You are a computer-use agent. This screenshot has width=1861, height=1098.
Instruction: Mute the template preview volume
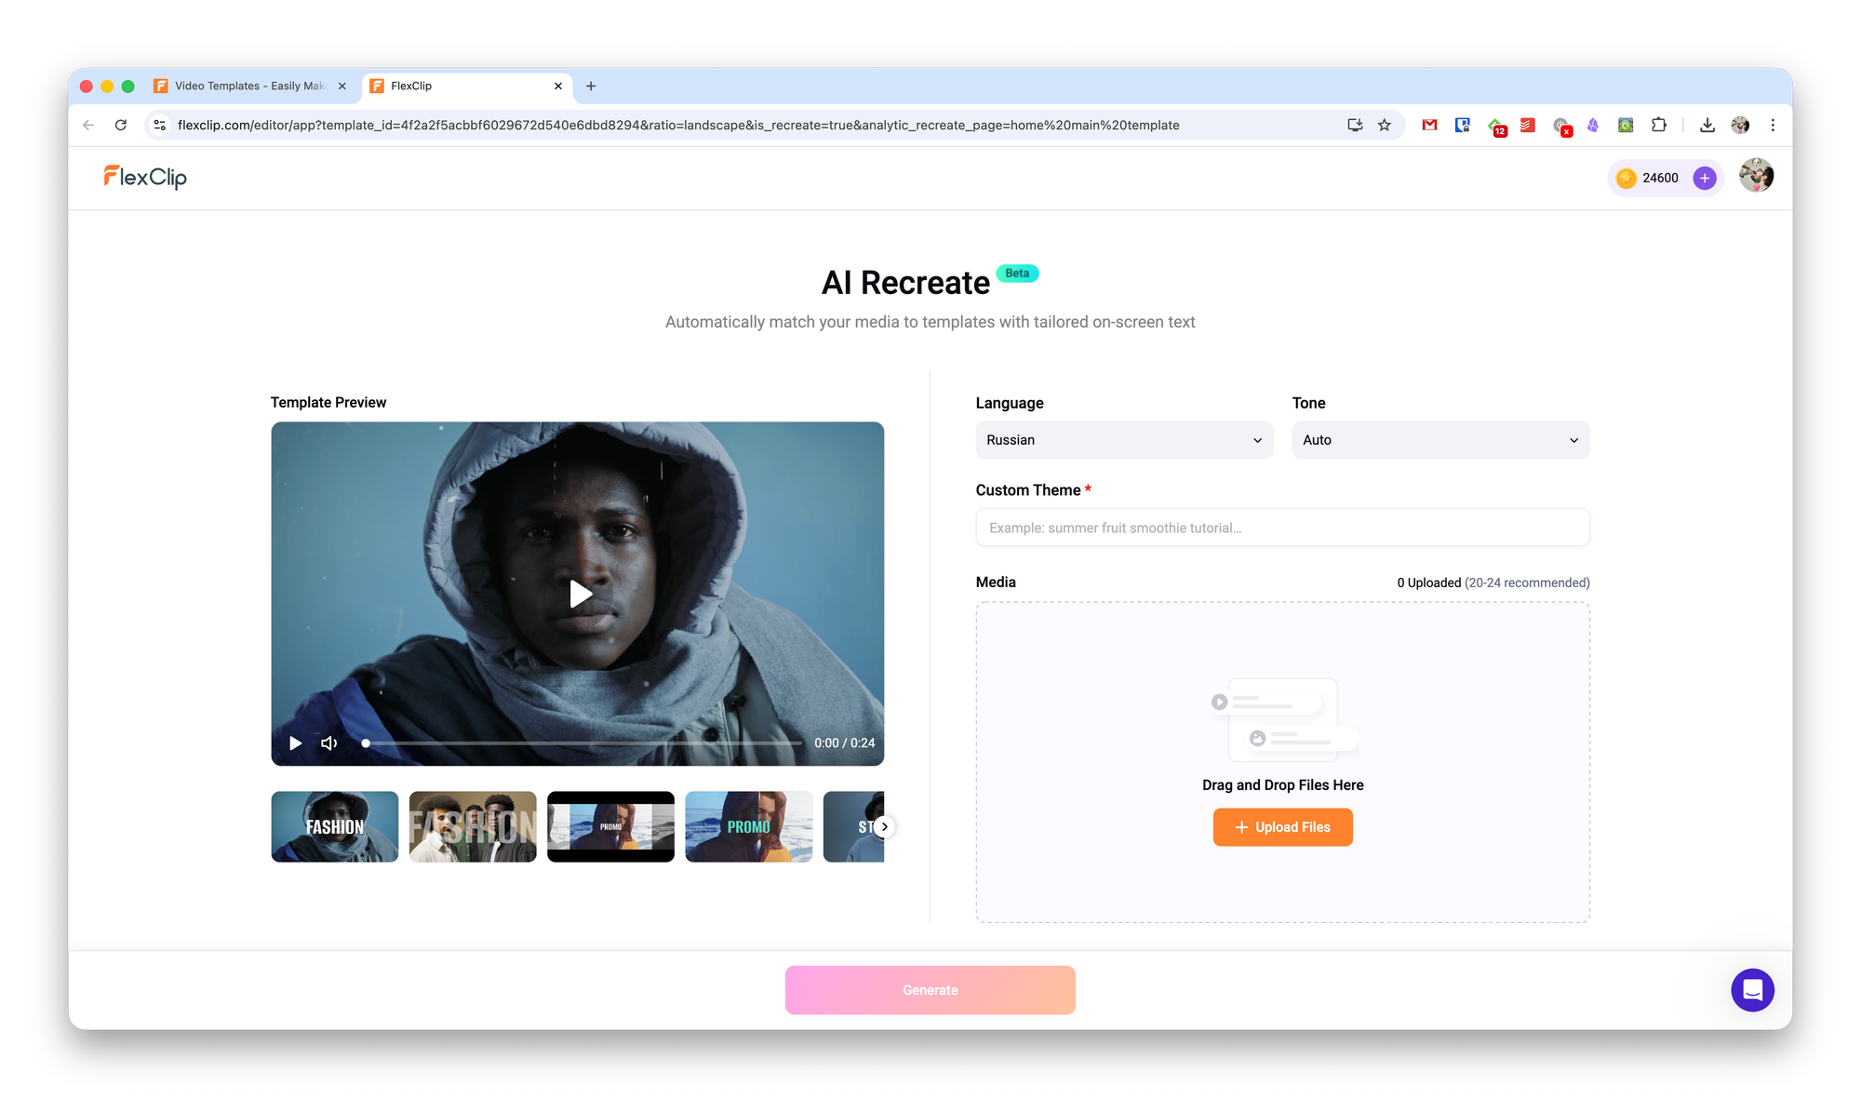click(x=329, y=743)
